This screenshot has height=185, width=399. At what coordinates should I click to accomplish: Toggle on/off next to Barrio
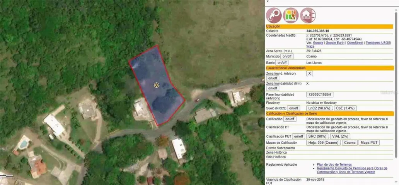click(282, 62)
